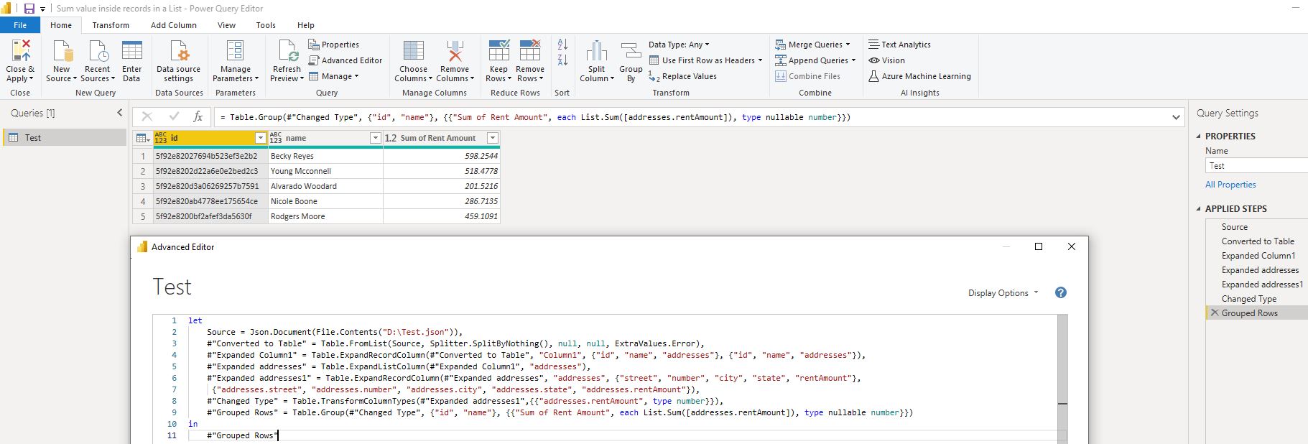Collapse the PROPERTIES section
Viewport: 1308px width, 444px height.
pyautogui.click(x=1198, y=136)
